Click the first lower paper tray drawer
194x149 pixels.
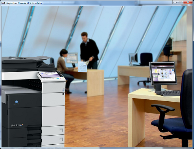coord(53,130)
